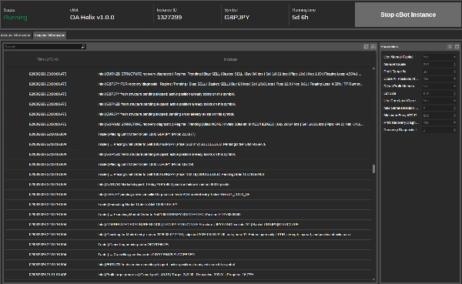Click the magnifier icon in the search box

click(83, 46)
